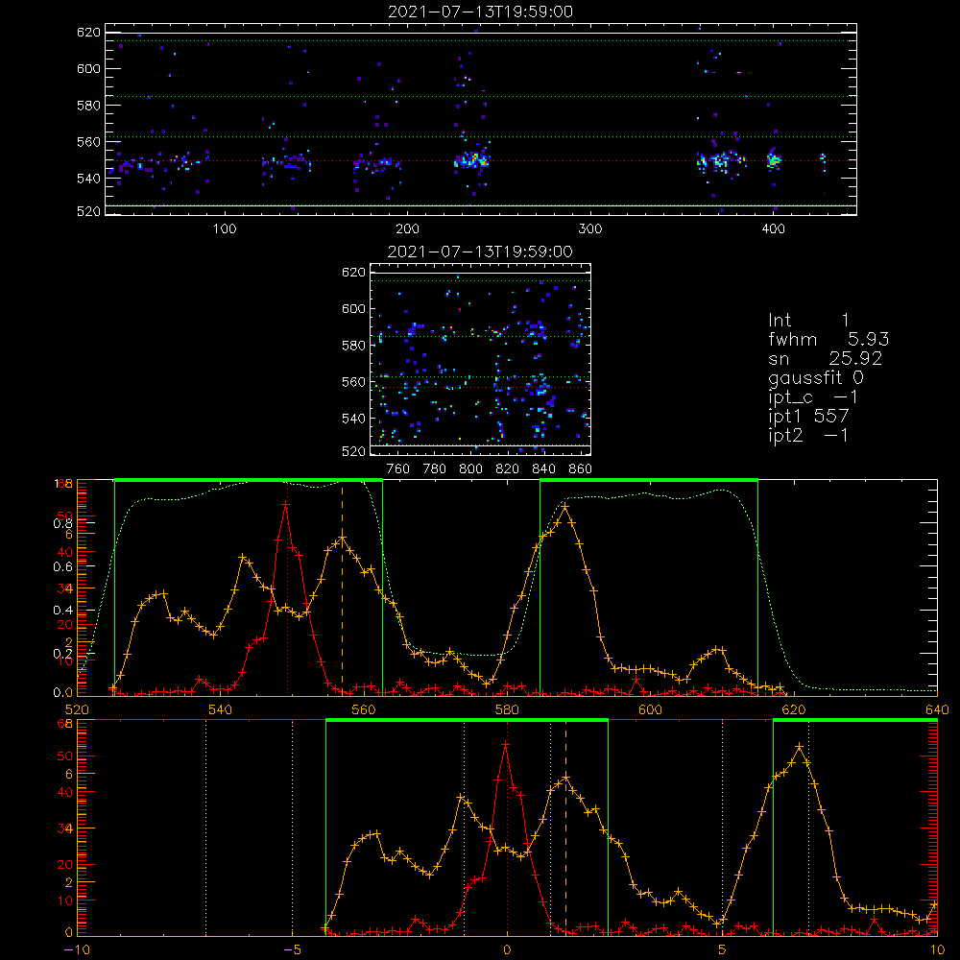This screenshot has height=960, width=960.
Task: Click x-axis label 820 of small square panel
Action: (508, 469)
